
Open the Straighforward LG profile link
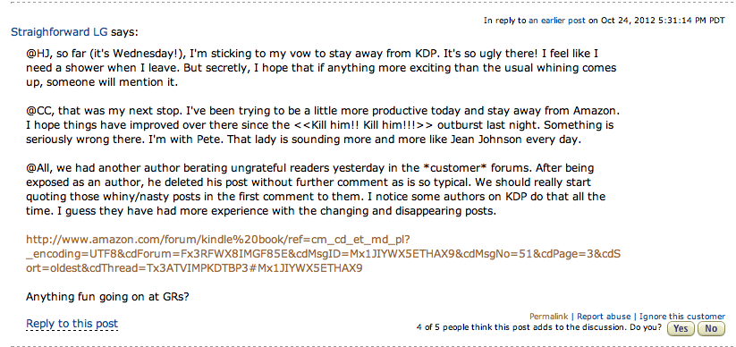(60, 32)
